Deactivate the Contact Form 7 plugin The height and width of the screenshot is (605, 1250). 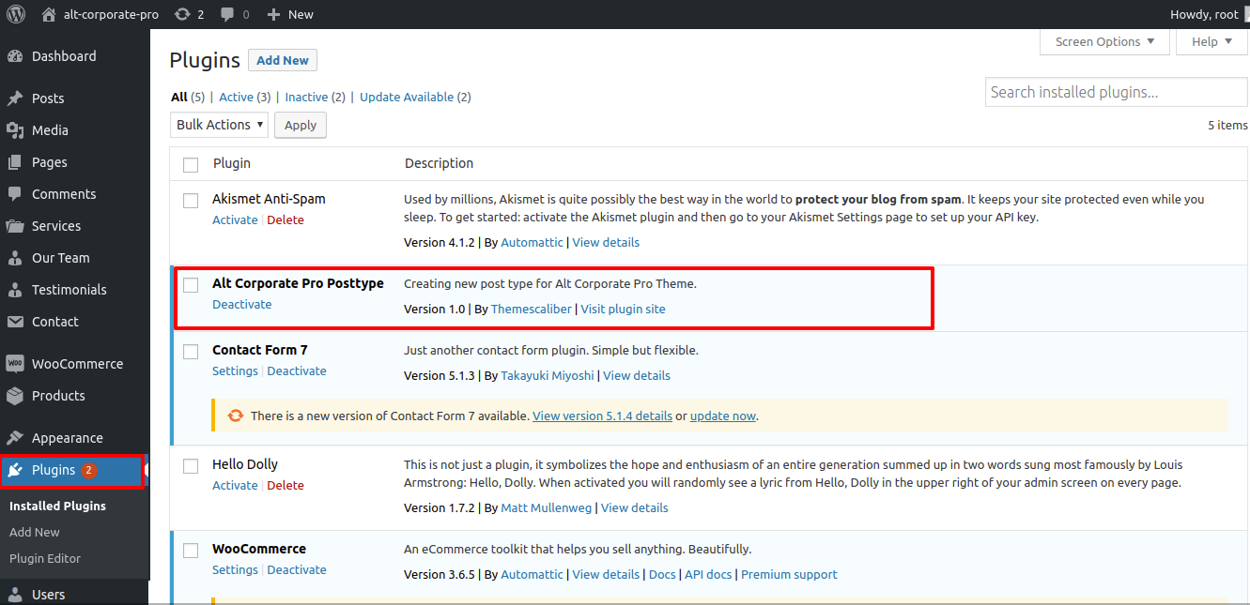[x=297, y=371]
